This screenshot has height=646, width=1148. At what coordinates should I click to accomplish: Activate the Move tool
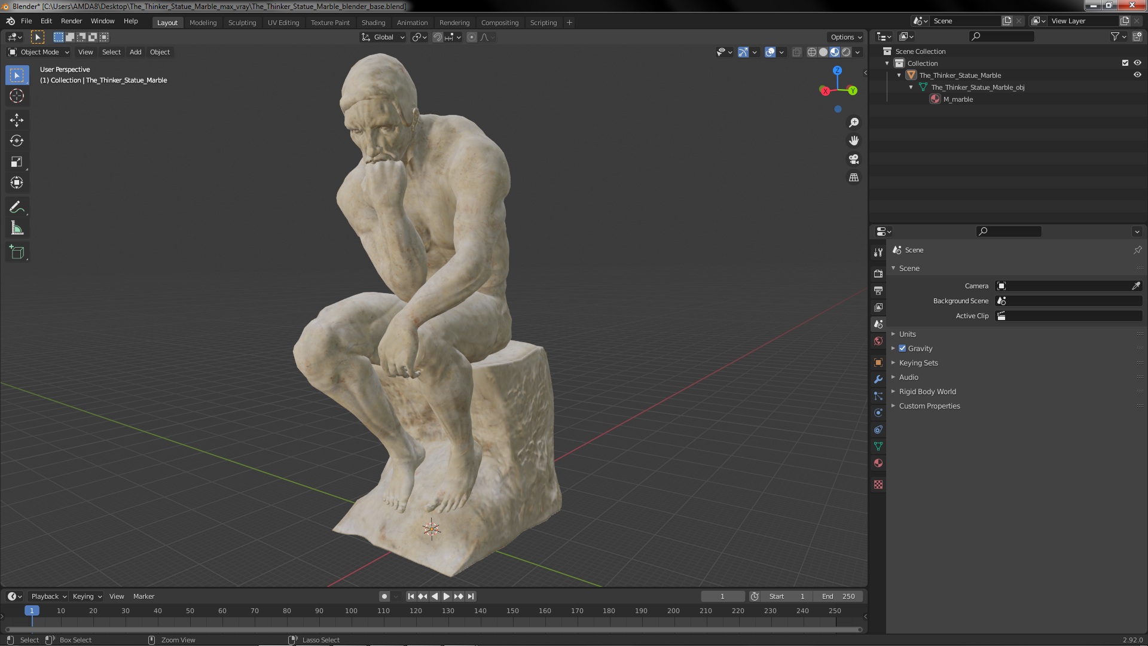point(17,120)
